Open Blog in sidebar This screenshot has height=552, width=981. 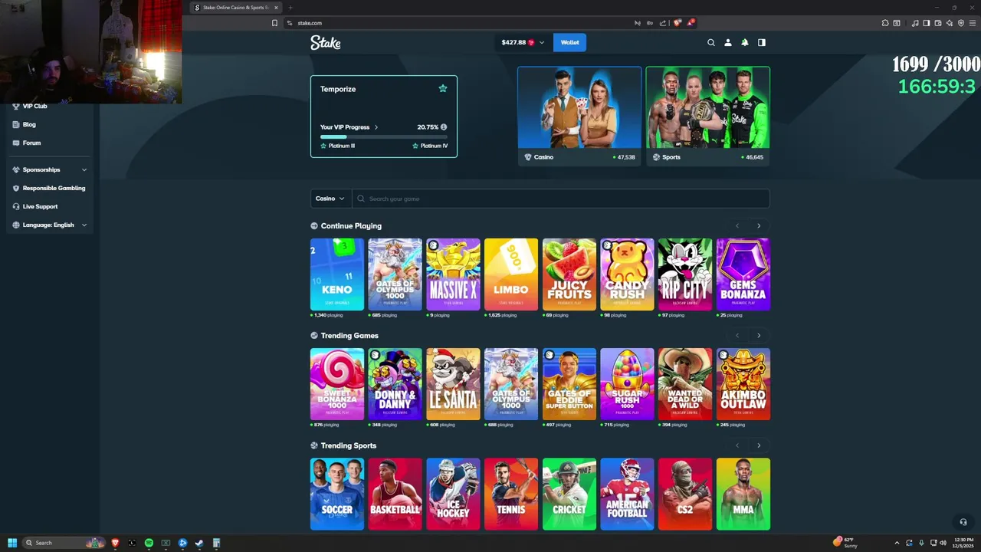[x=29, y=124]
